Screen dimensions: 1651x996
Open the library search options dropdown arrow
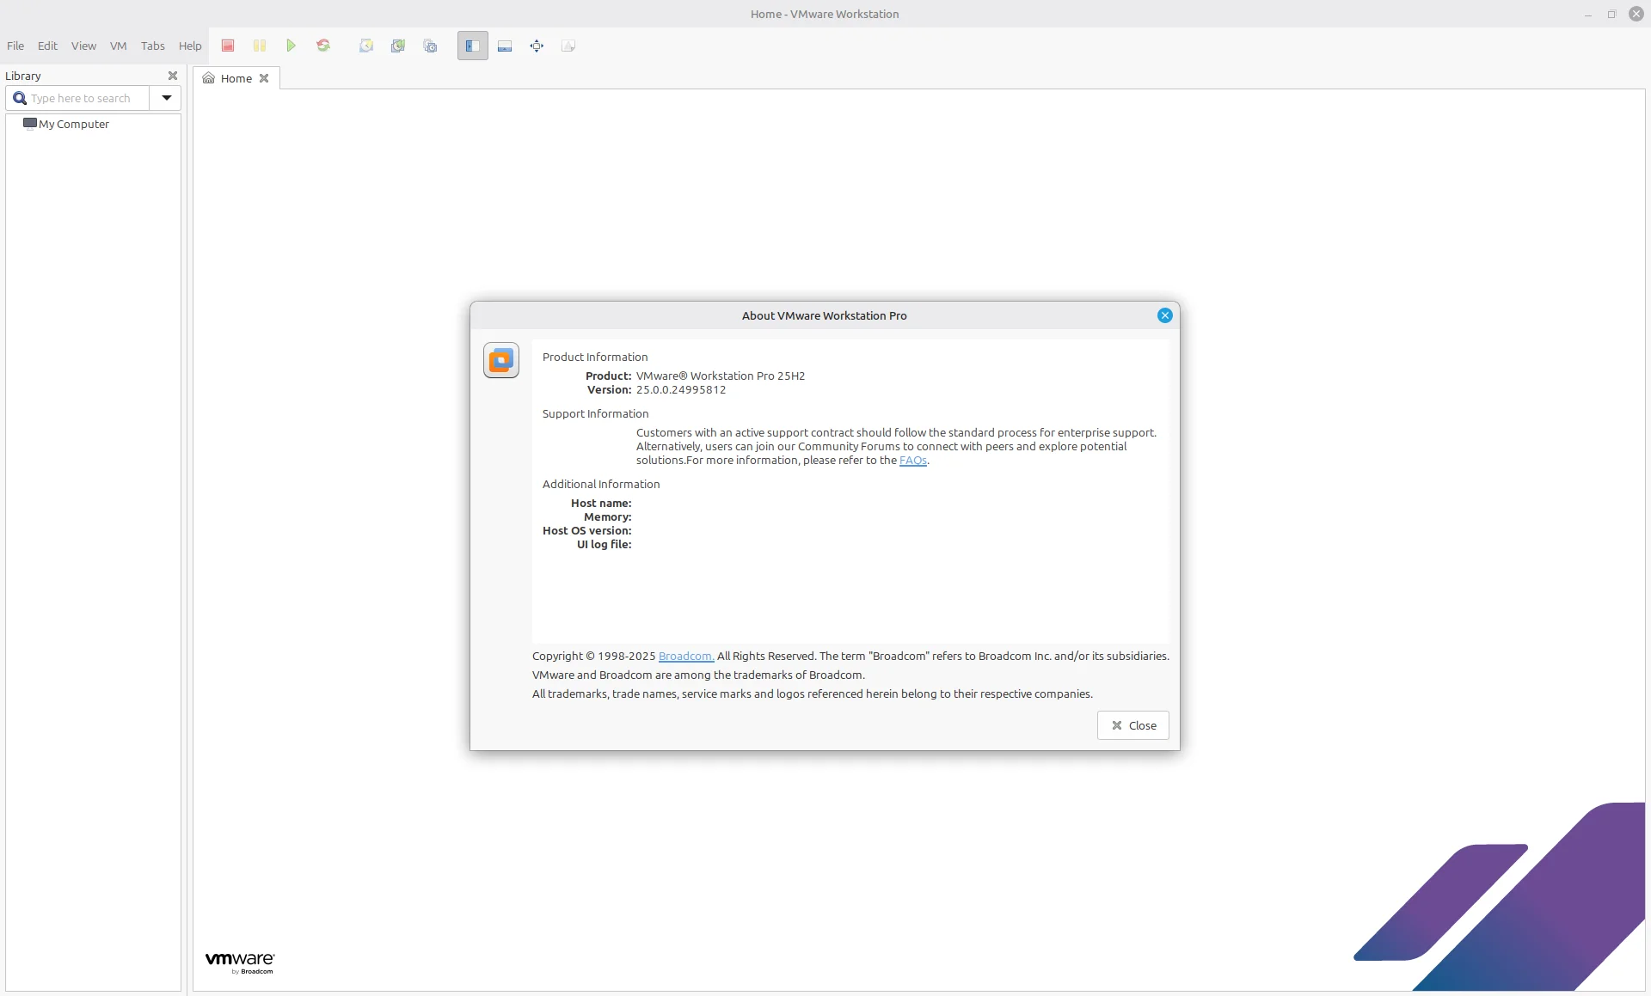167,98
